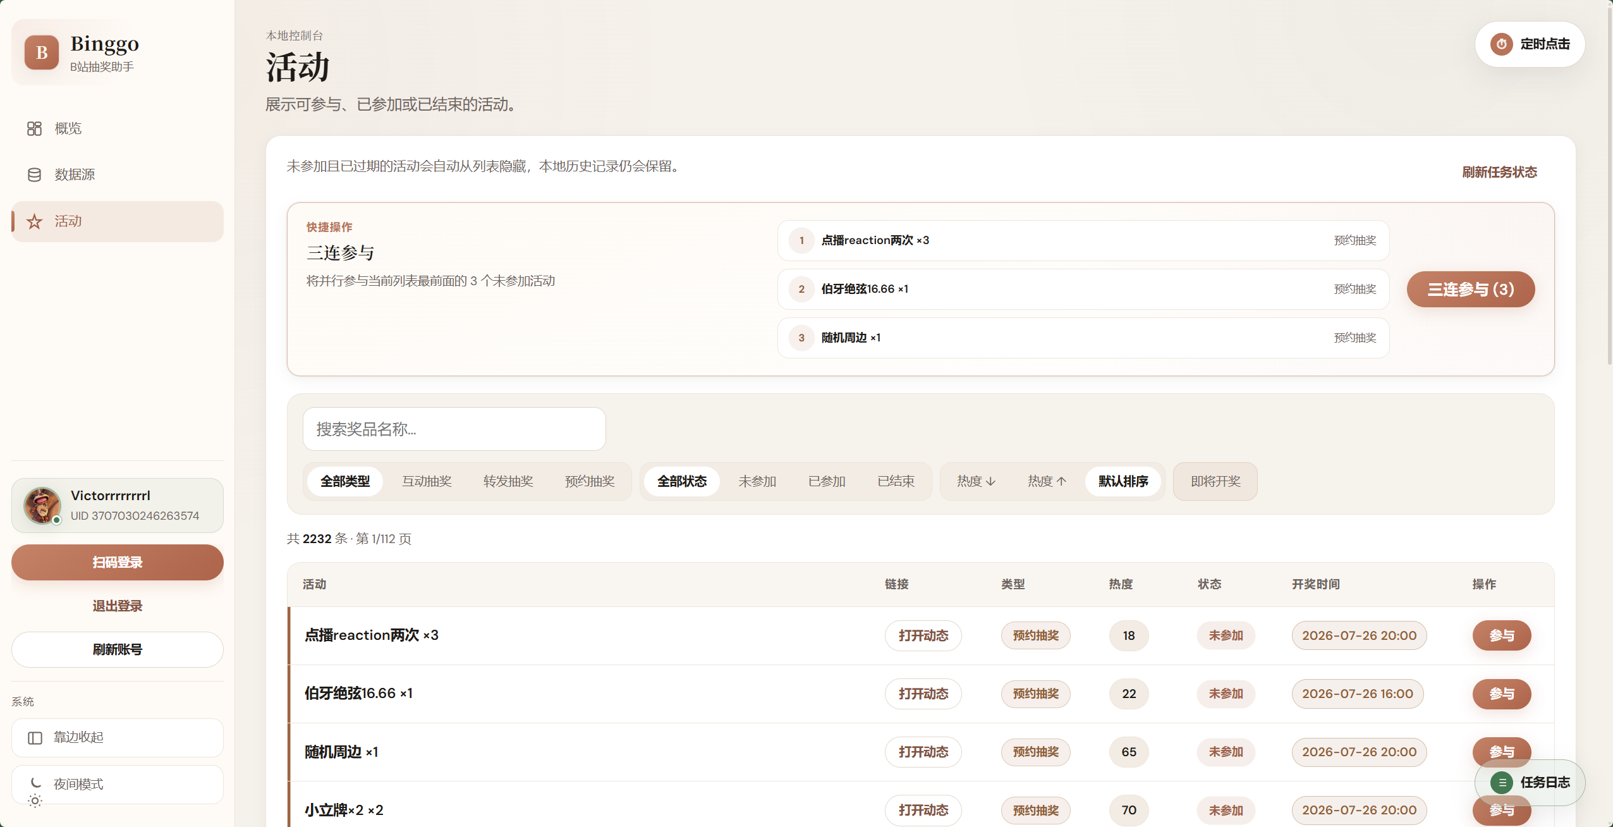This screenshot has height=827, width=1613.
Task: Open 打开动态 for 伯牙绝弦16.66
Action: [x=923, y=694]
